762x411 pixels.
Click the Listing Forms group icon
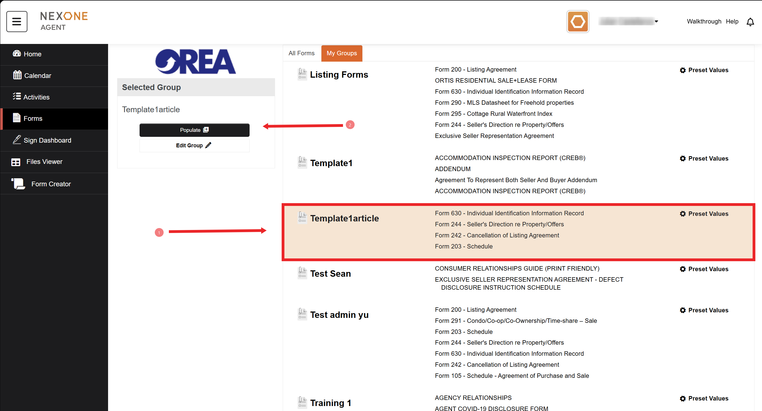point(302,74)
